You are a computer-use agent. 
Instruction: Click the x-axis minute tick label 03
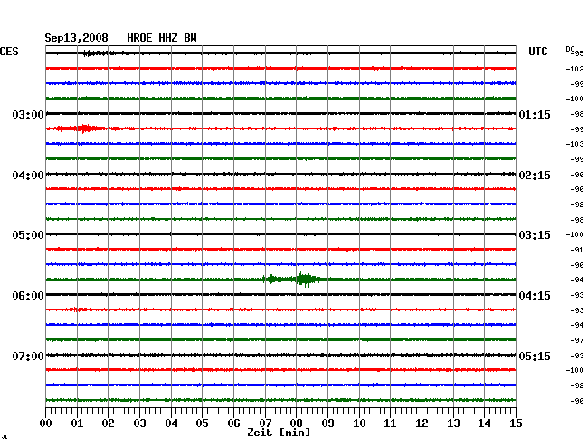pos(139,423)
